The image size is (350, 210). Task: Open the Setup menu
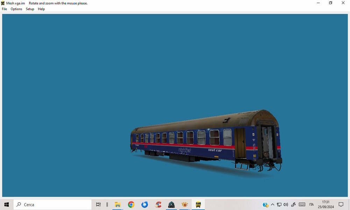(x=30, y=9)
